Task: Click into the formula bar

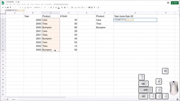Action: pyautogui.click(x=91, y=10)
